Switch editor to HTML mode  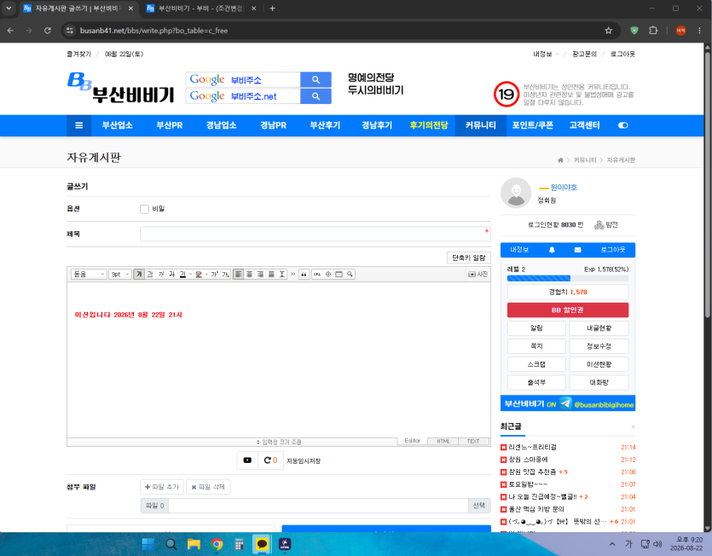(443, 441)
